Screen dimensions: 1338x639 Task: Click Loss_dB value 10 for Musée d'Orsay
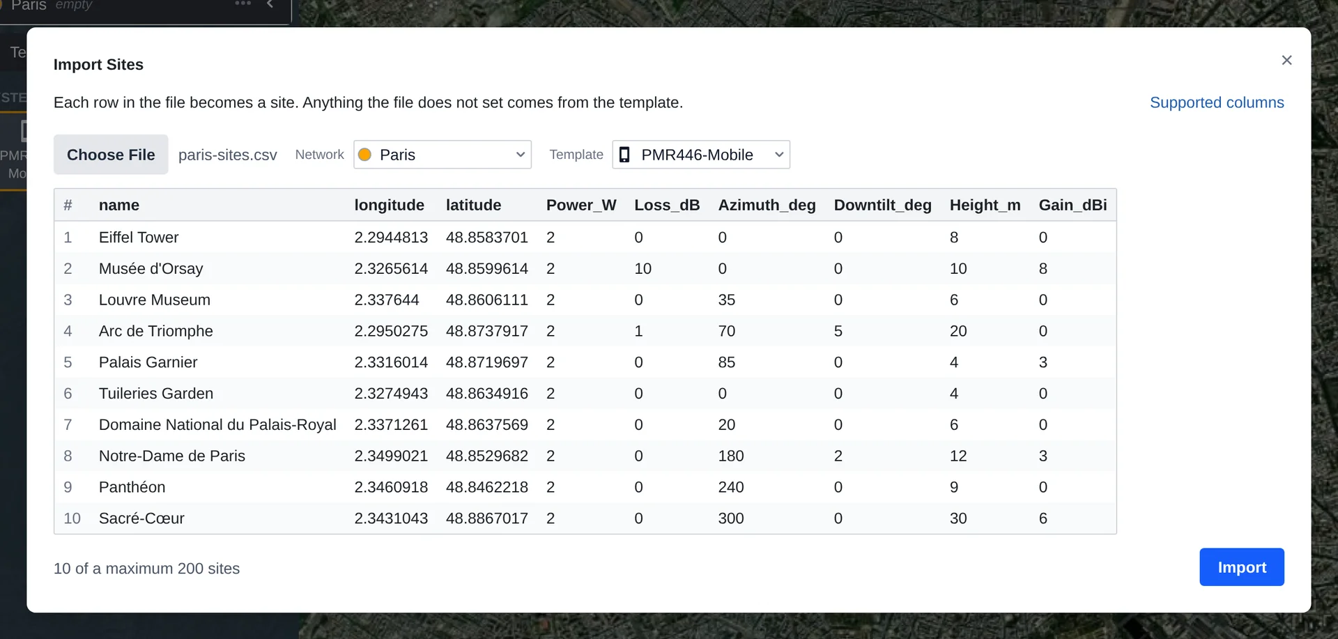643,268
